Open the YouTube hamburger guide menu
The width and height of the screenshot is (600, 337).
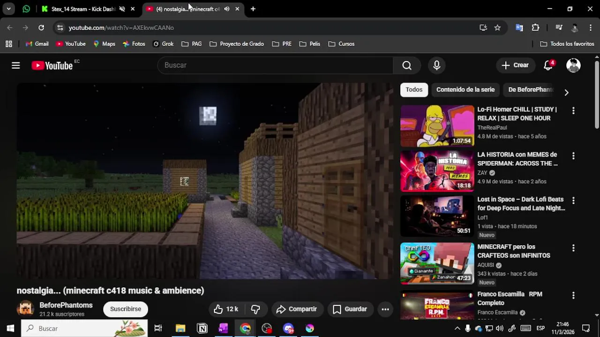coord(15,66)
